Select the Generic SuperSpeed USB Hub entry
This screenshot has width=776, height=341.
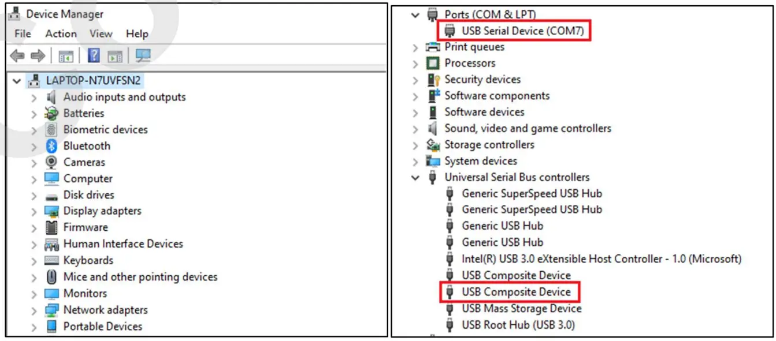(x=532, y=193)
